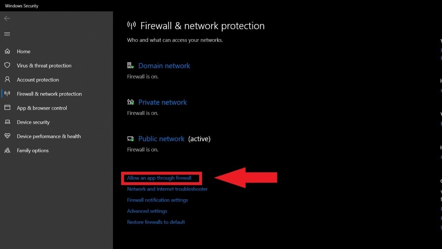Click Restore firewalls to default
The width and height of the screenshot is (442, 249).
[x=156, y=222]
